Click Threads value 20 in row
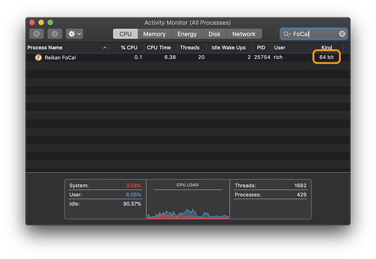Screen dimensions: 376x259 tap(201, 57)
